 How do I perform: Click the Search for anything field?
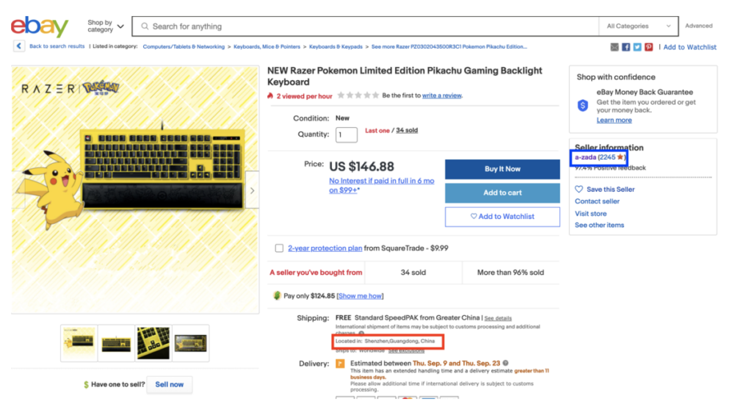pos(367,26)
